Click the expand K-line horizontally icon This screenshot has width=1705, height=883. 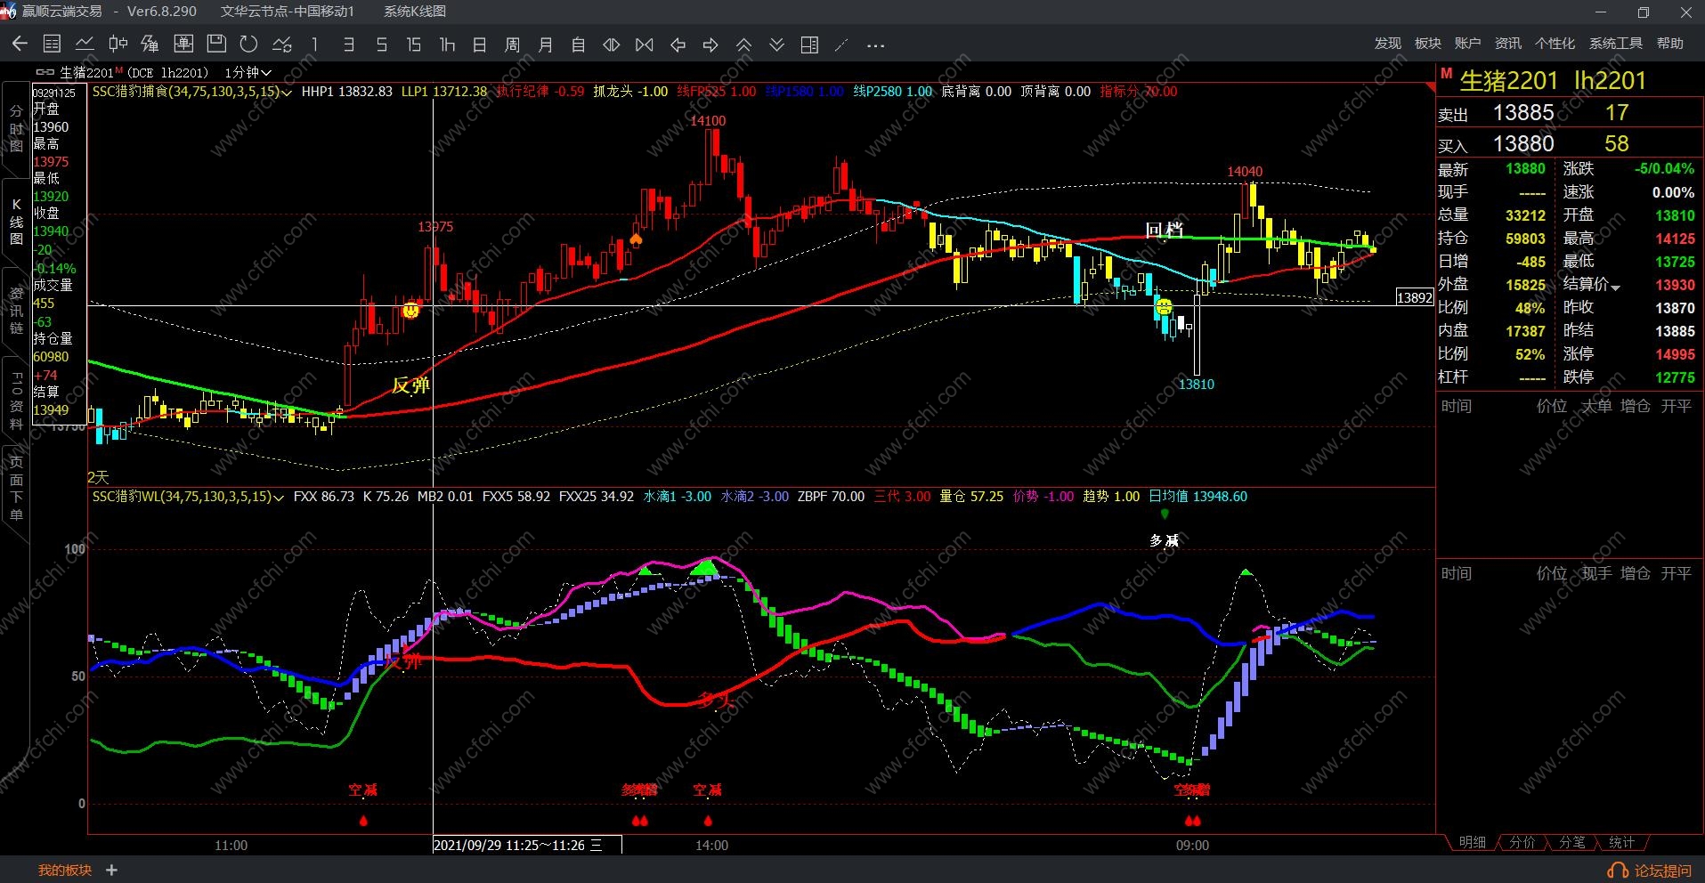coord(612,45)
